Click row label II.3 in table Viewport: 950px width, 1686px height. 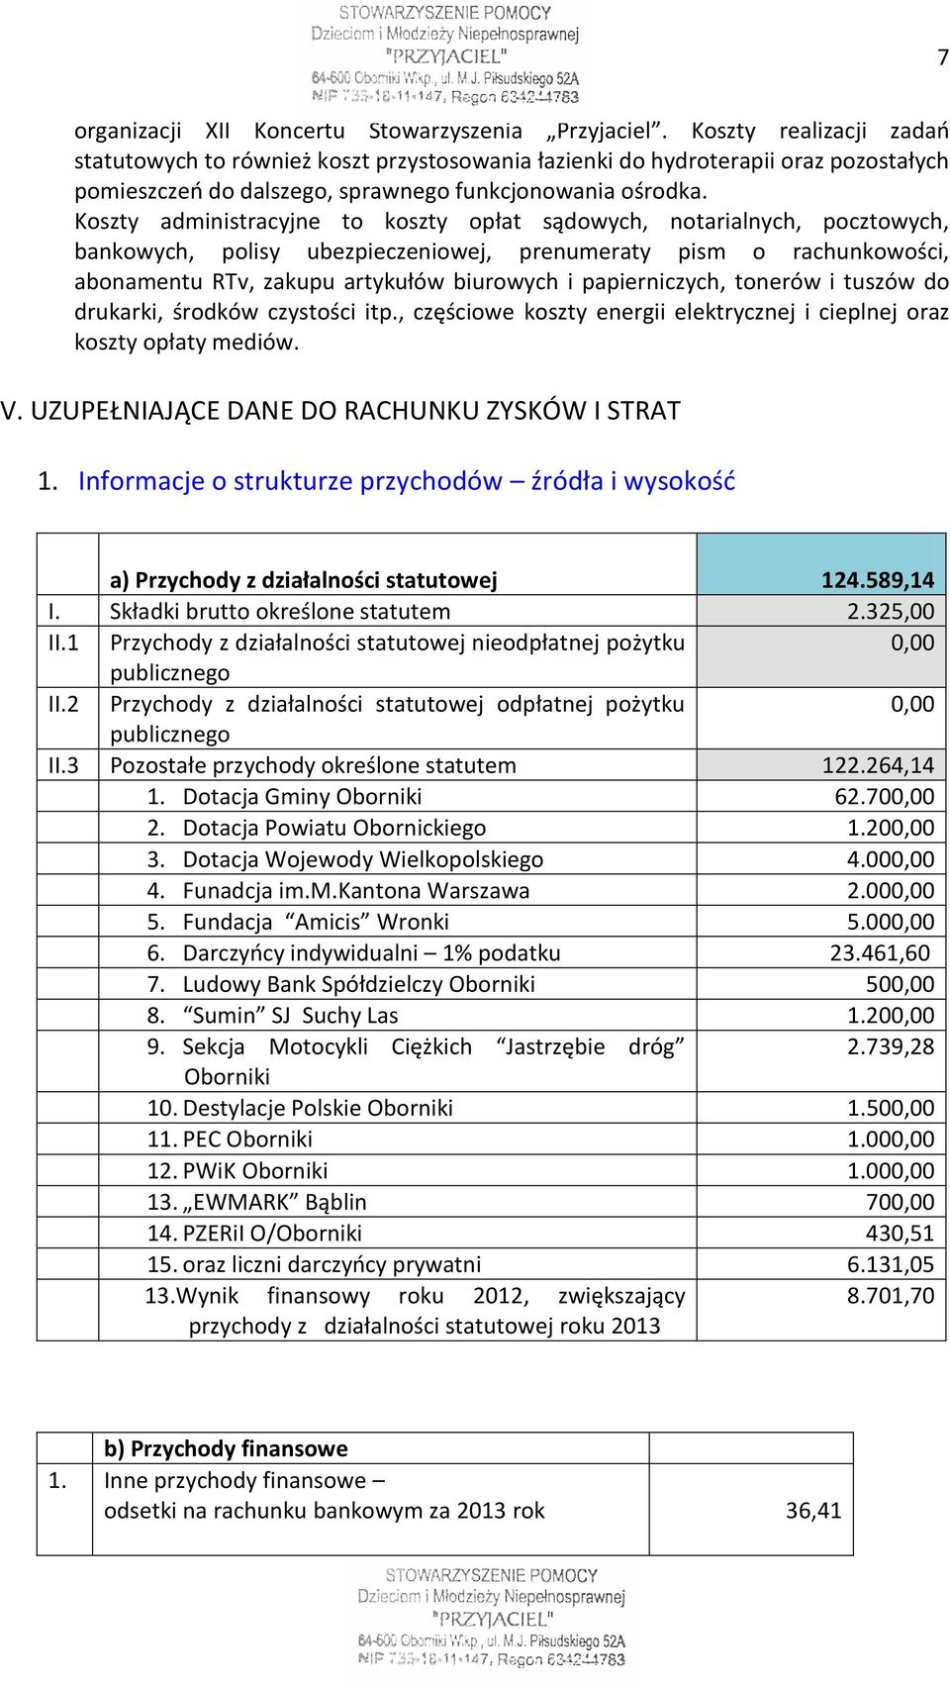63,765
